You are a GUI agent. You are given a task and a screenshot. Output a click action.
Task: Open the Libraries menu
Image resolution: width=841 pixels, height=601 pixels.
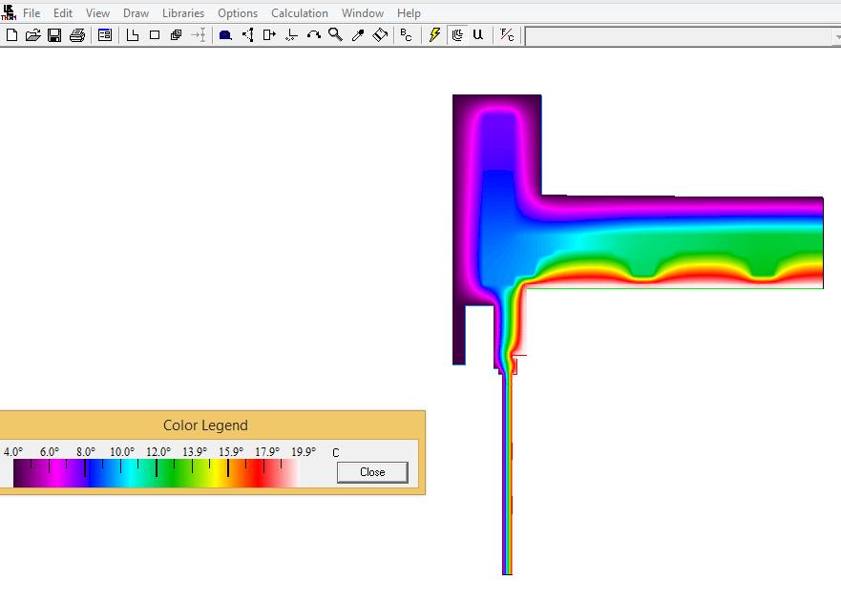(183, 12)
